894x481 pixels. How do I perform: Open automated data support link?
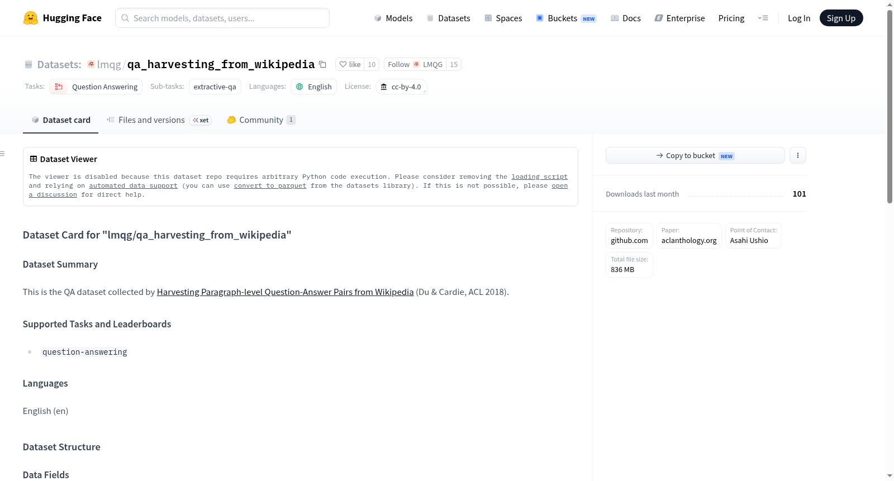[x=133, y=185]
